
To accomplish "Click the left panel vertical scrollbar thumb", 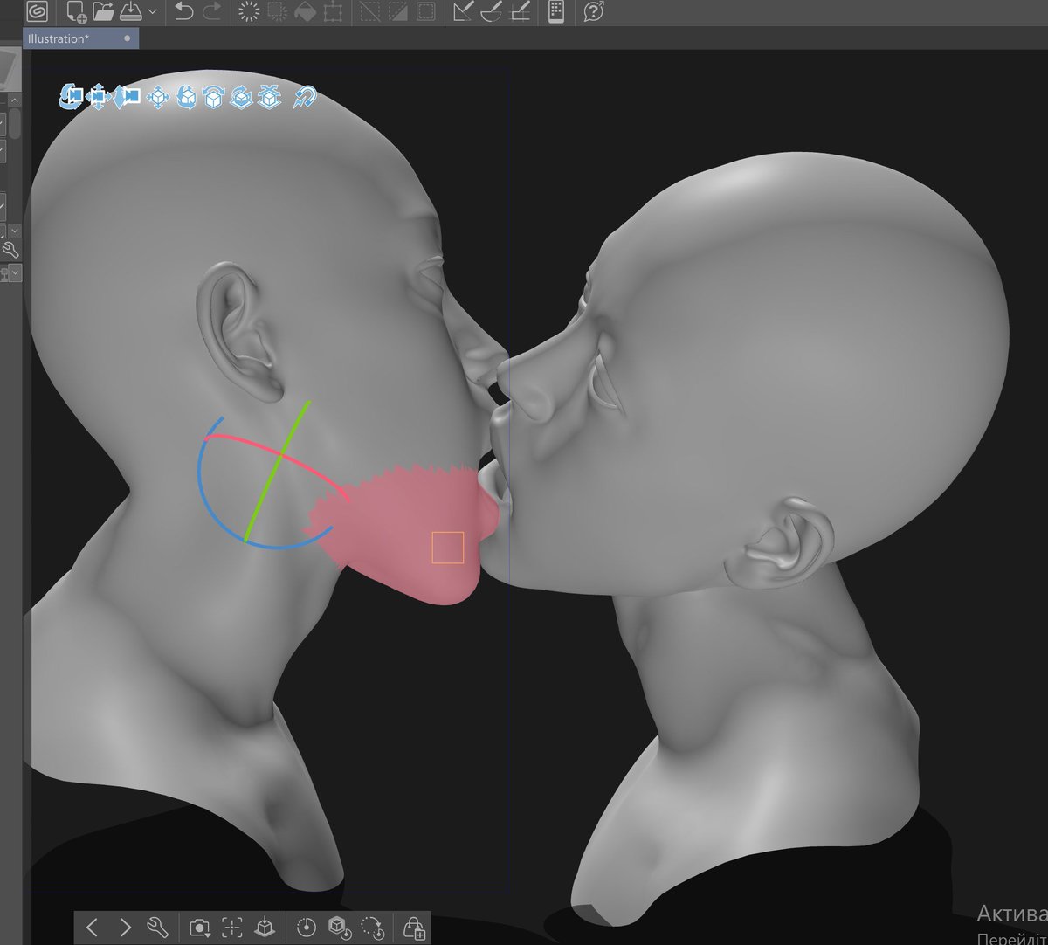I will point(15,124).
